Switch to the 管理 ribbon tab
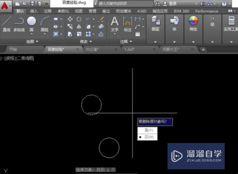 coord(92,11)
